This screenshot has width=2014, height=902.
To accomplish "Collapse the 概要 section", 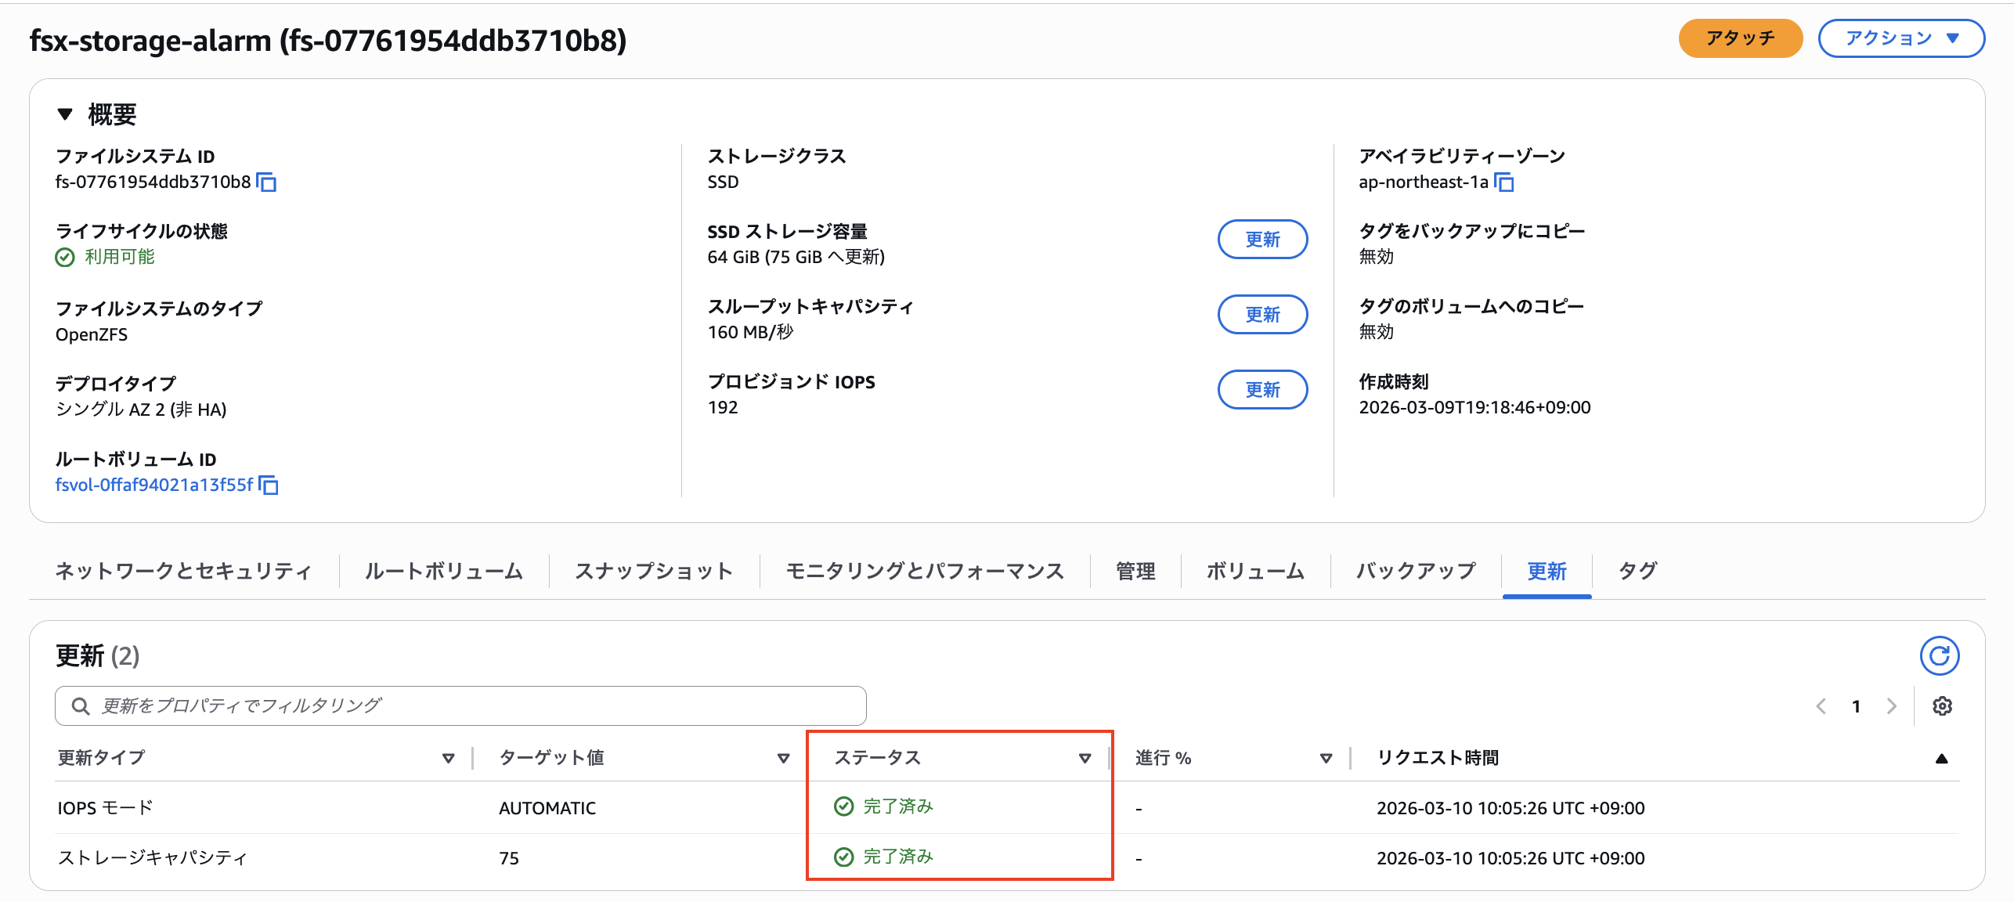I will pyautogui.click(x=65, y=114).
